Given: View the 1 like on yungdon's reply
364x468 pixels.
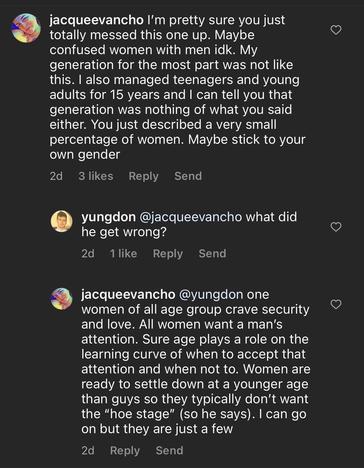Looking at the screenshot, I should click(124, 254).
